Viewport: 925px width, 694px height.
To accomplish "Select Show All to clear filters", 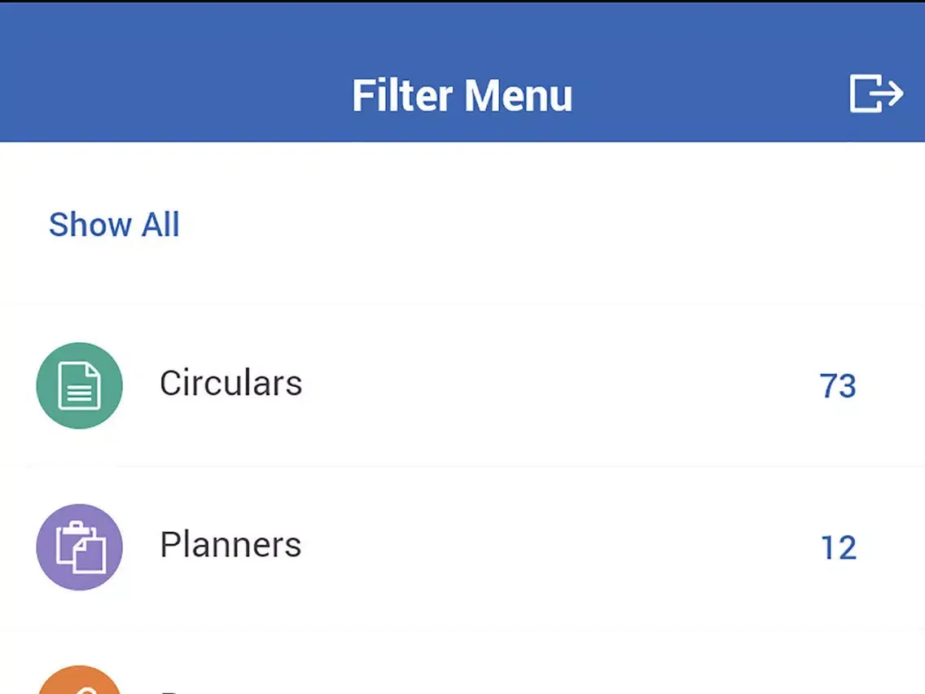I will click(x=114, y=225).
